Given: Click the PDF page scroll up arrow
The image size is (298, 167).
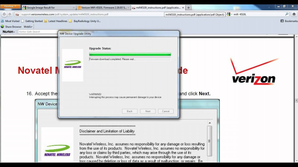Looking at the screenshot, I should point(296,36).
